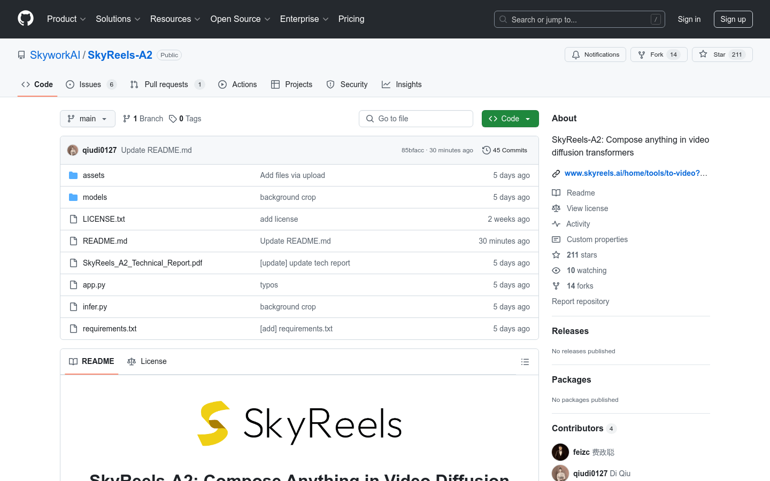Open the README.md file

click(105, 241)
